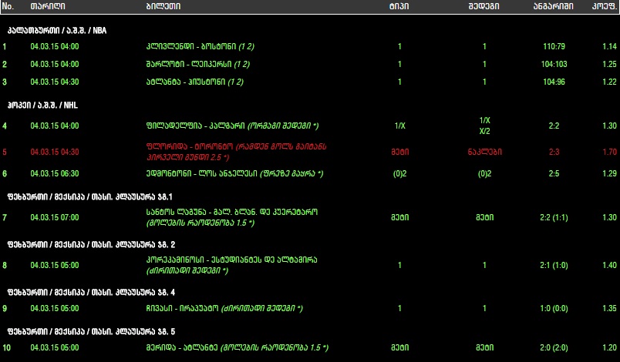Image resolution: width=620 pixels, height=362 pixels.
Task: Click the red score '2:3'
Action: click(x=554, y=152)
